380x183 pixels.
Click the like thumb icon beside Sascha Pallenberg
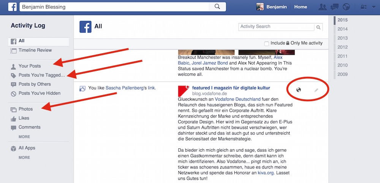(x=82, y=89)
